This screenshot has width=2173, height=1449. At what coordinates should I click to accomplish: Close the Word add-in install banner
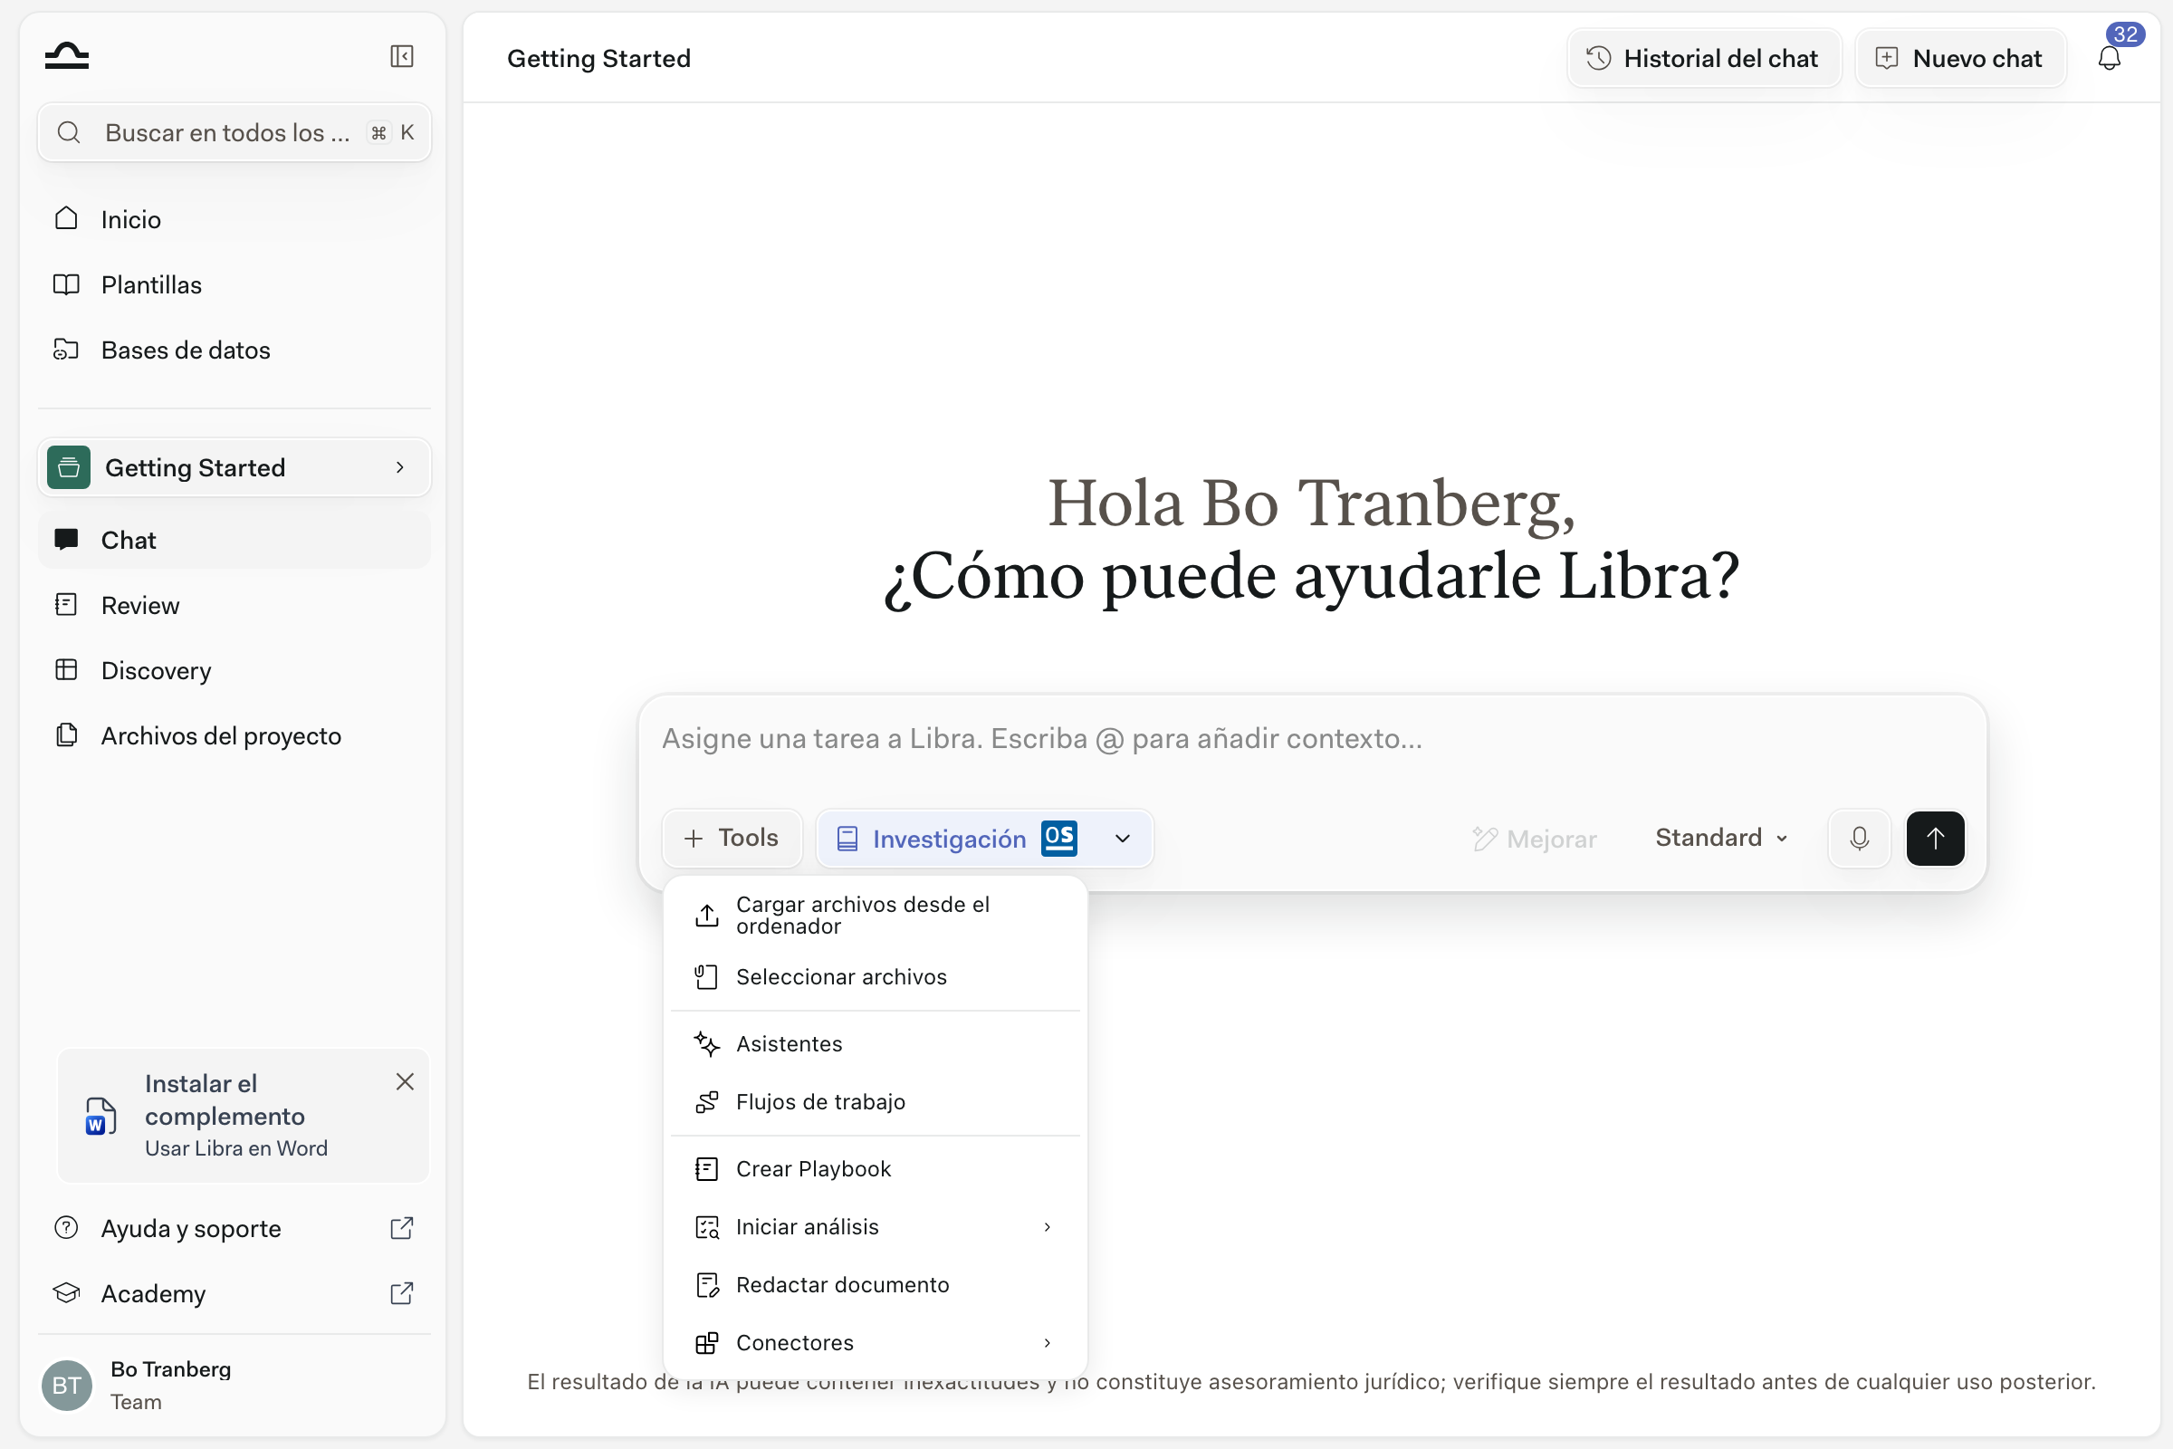405,1081
